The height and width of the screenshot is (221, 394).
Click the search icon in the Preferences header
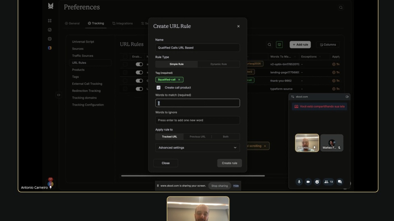(341, 7)
